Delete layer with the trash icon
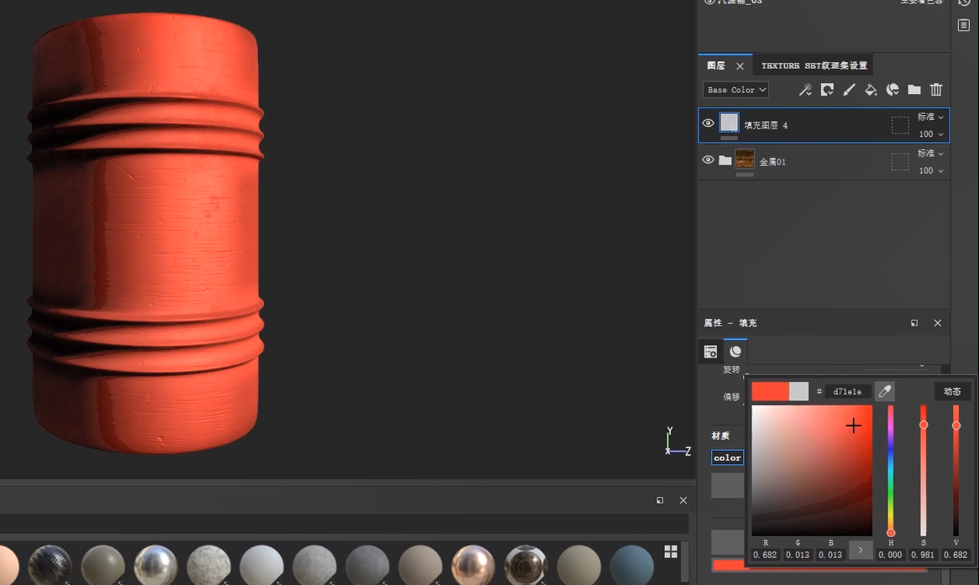Screen dimensions: 979x585 936,90
